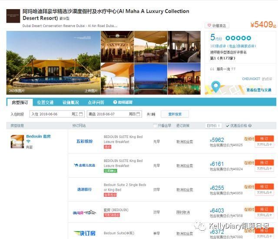Click the 快订房 booking site logo
The height and width of the screenshot is (239, 278).
pos(84,233)
